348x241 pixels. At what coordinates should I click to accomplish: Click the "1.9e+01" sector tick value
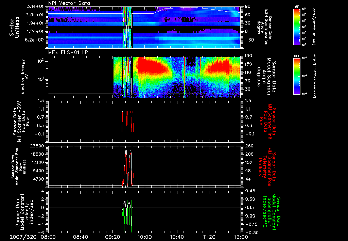[x=35, y=23]
